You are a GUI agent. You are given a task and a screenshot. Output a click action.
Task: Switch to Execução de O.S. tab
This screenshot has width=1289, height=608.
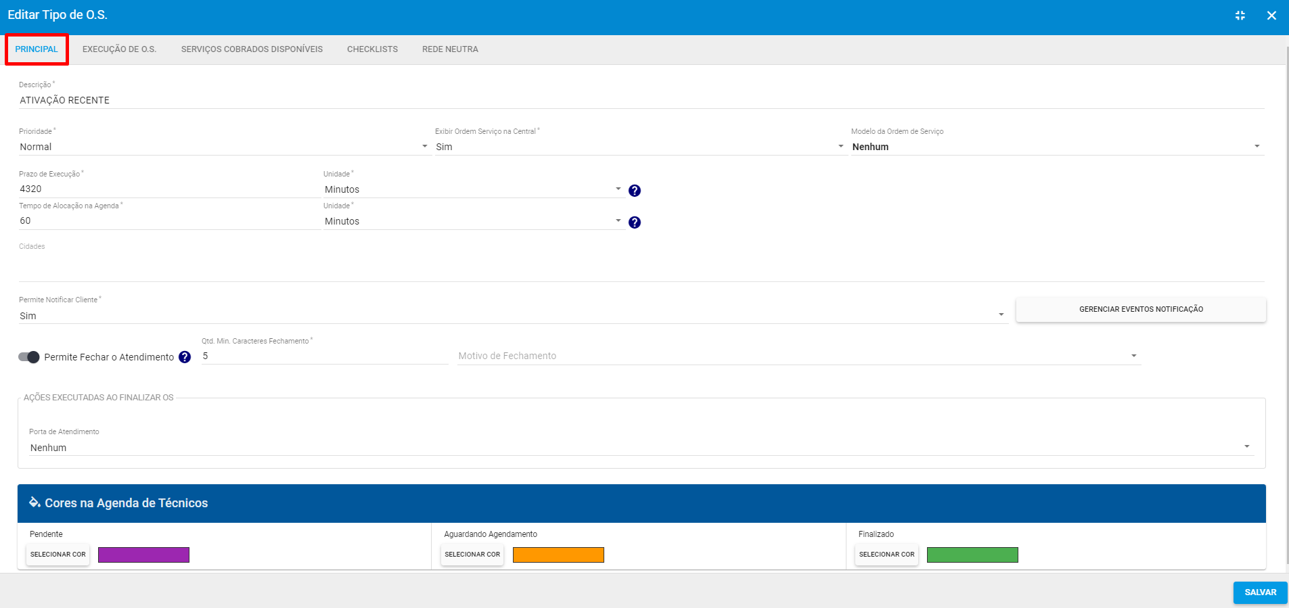coord(119,49)
